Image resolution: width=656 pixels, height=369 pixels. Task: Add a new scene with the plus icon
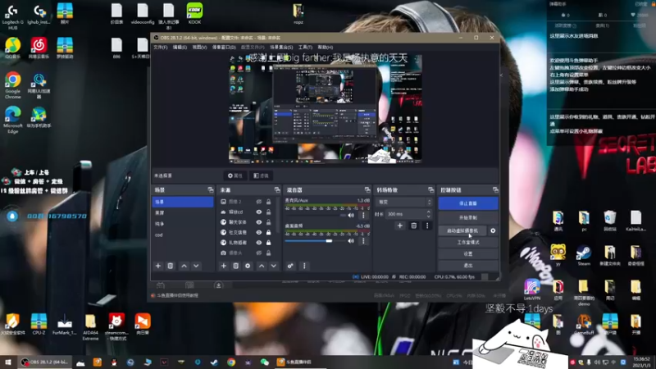pyautogui.click(x=158, y=266)
